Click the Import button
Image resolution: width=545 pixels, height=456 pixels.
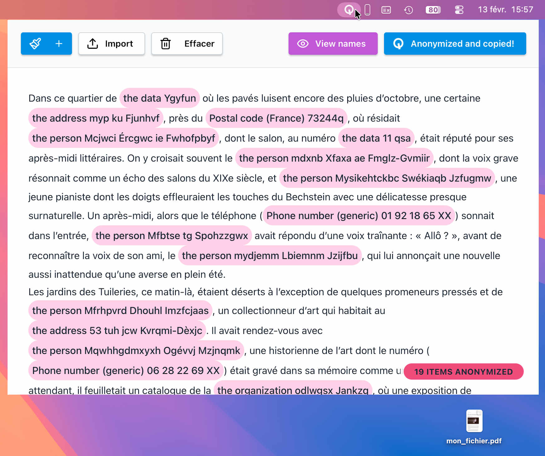[x=112, y=43]
